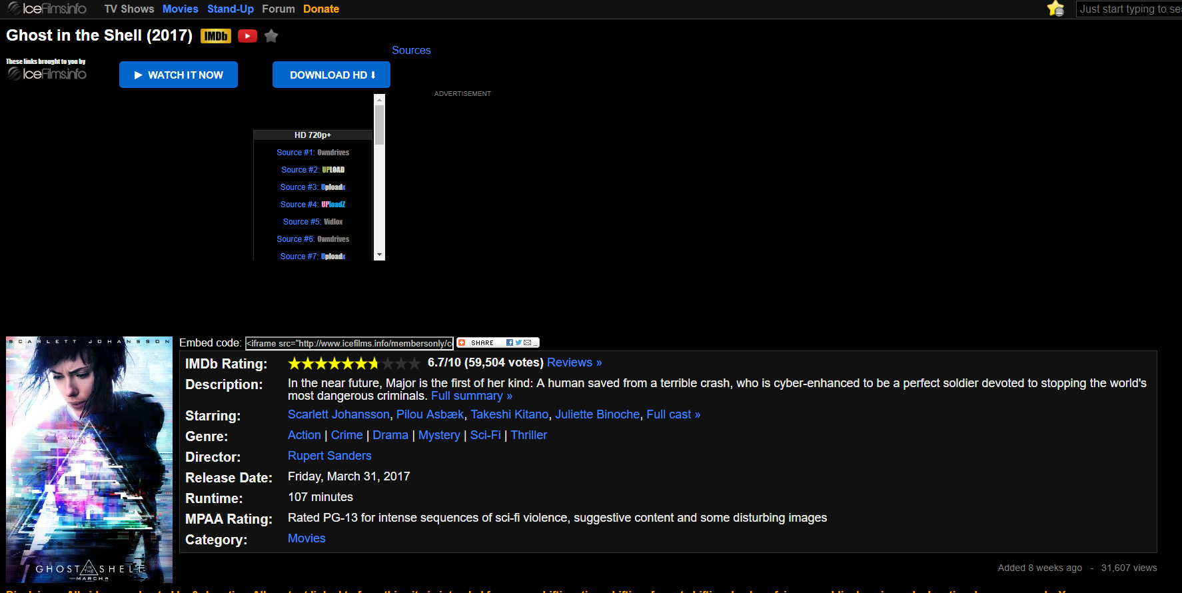This screenshot has height=593, width=1182.
Task: Click the search input field
Action: [x=1129, y=9]
